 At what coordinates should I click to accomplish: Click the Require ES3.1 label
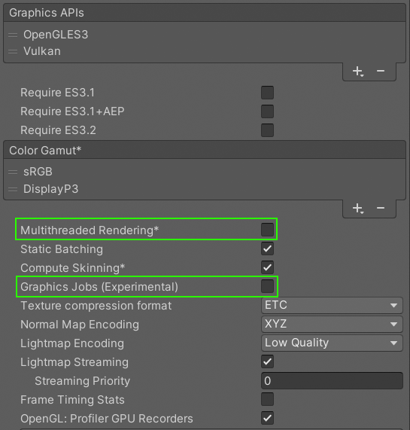[57, 93]
